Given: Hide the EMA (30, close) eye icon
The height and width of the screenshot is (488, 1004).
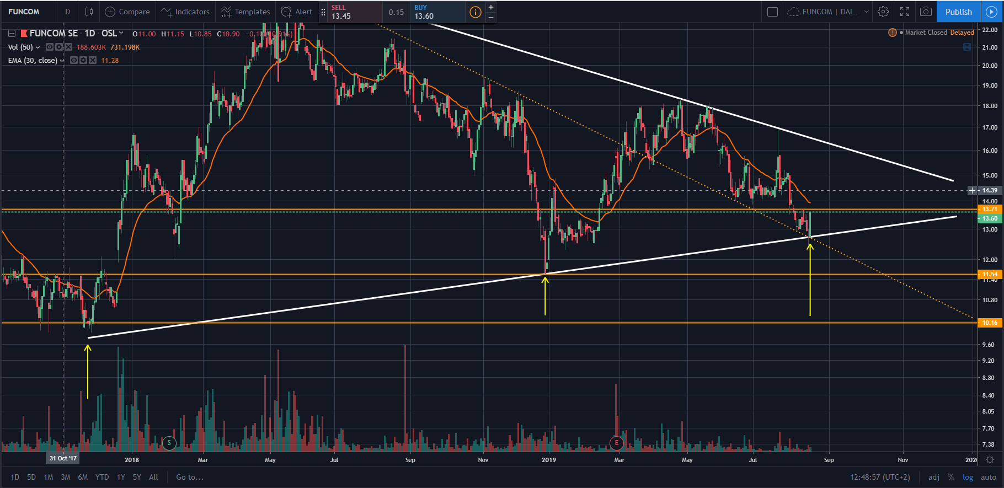Looking at the screenshot, I should pos(74,60).
